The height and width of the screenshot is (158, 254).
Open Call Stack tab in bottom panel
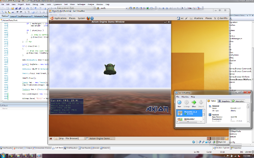[x=58, y=148]
